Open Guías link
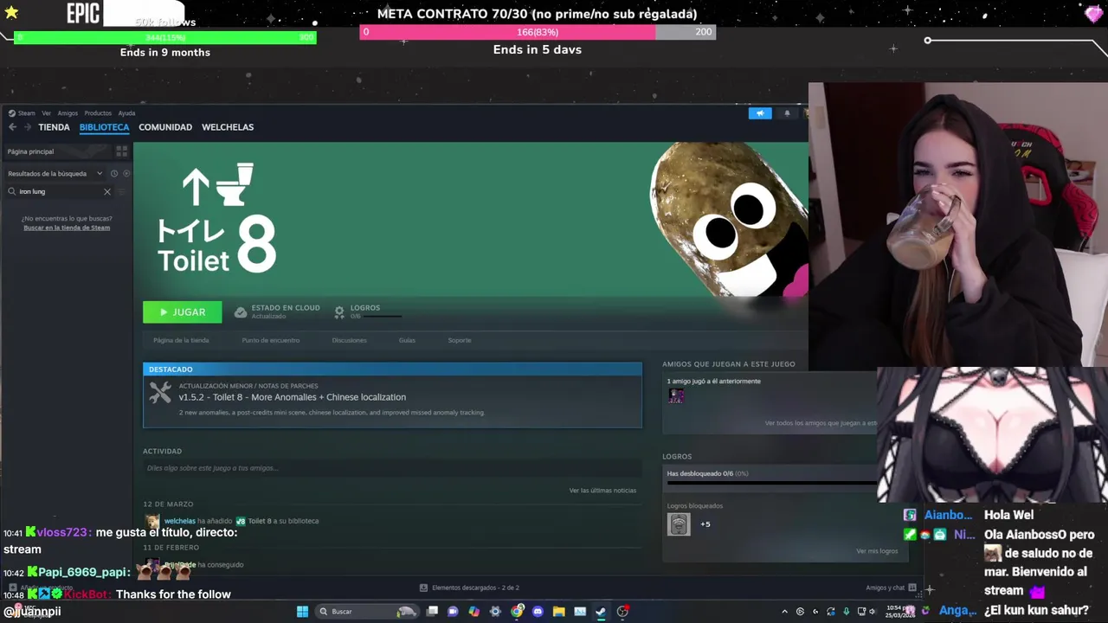Viewport: 1108px width, 623px height. tap(407, 340)
